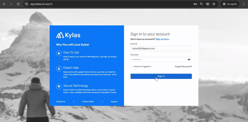Image resolution: width=248 pixels, height=122 pixels.
Task: Open the Privacy Policy link
Action: (88, 102)
